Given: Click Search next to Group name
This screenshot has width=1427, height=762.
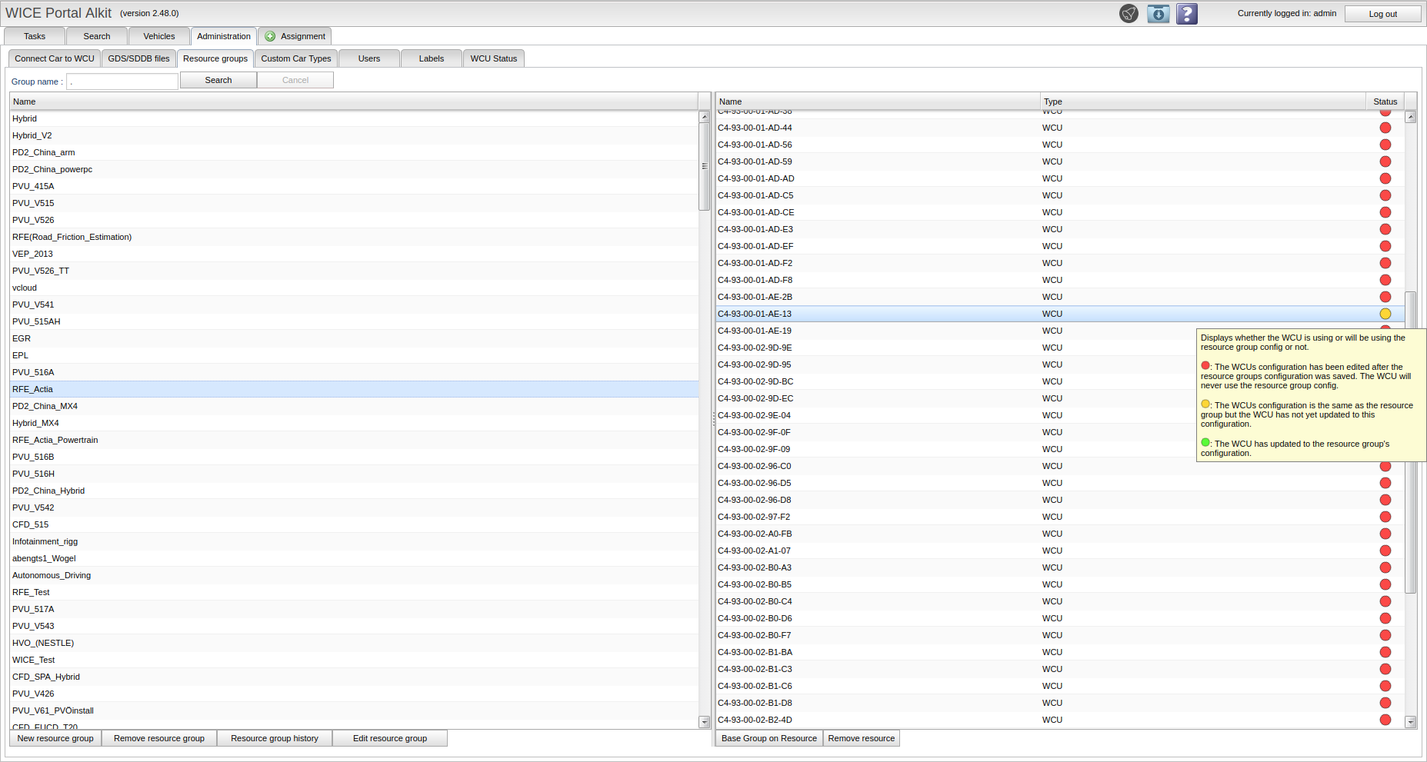Looking at the screenshot, I should point(218,80).
